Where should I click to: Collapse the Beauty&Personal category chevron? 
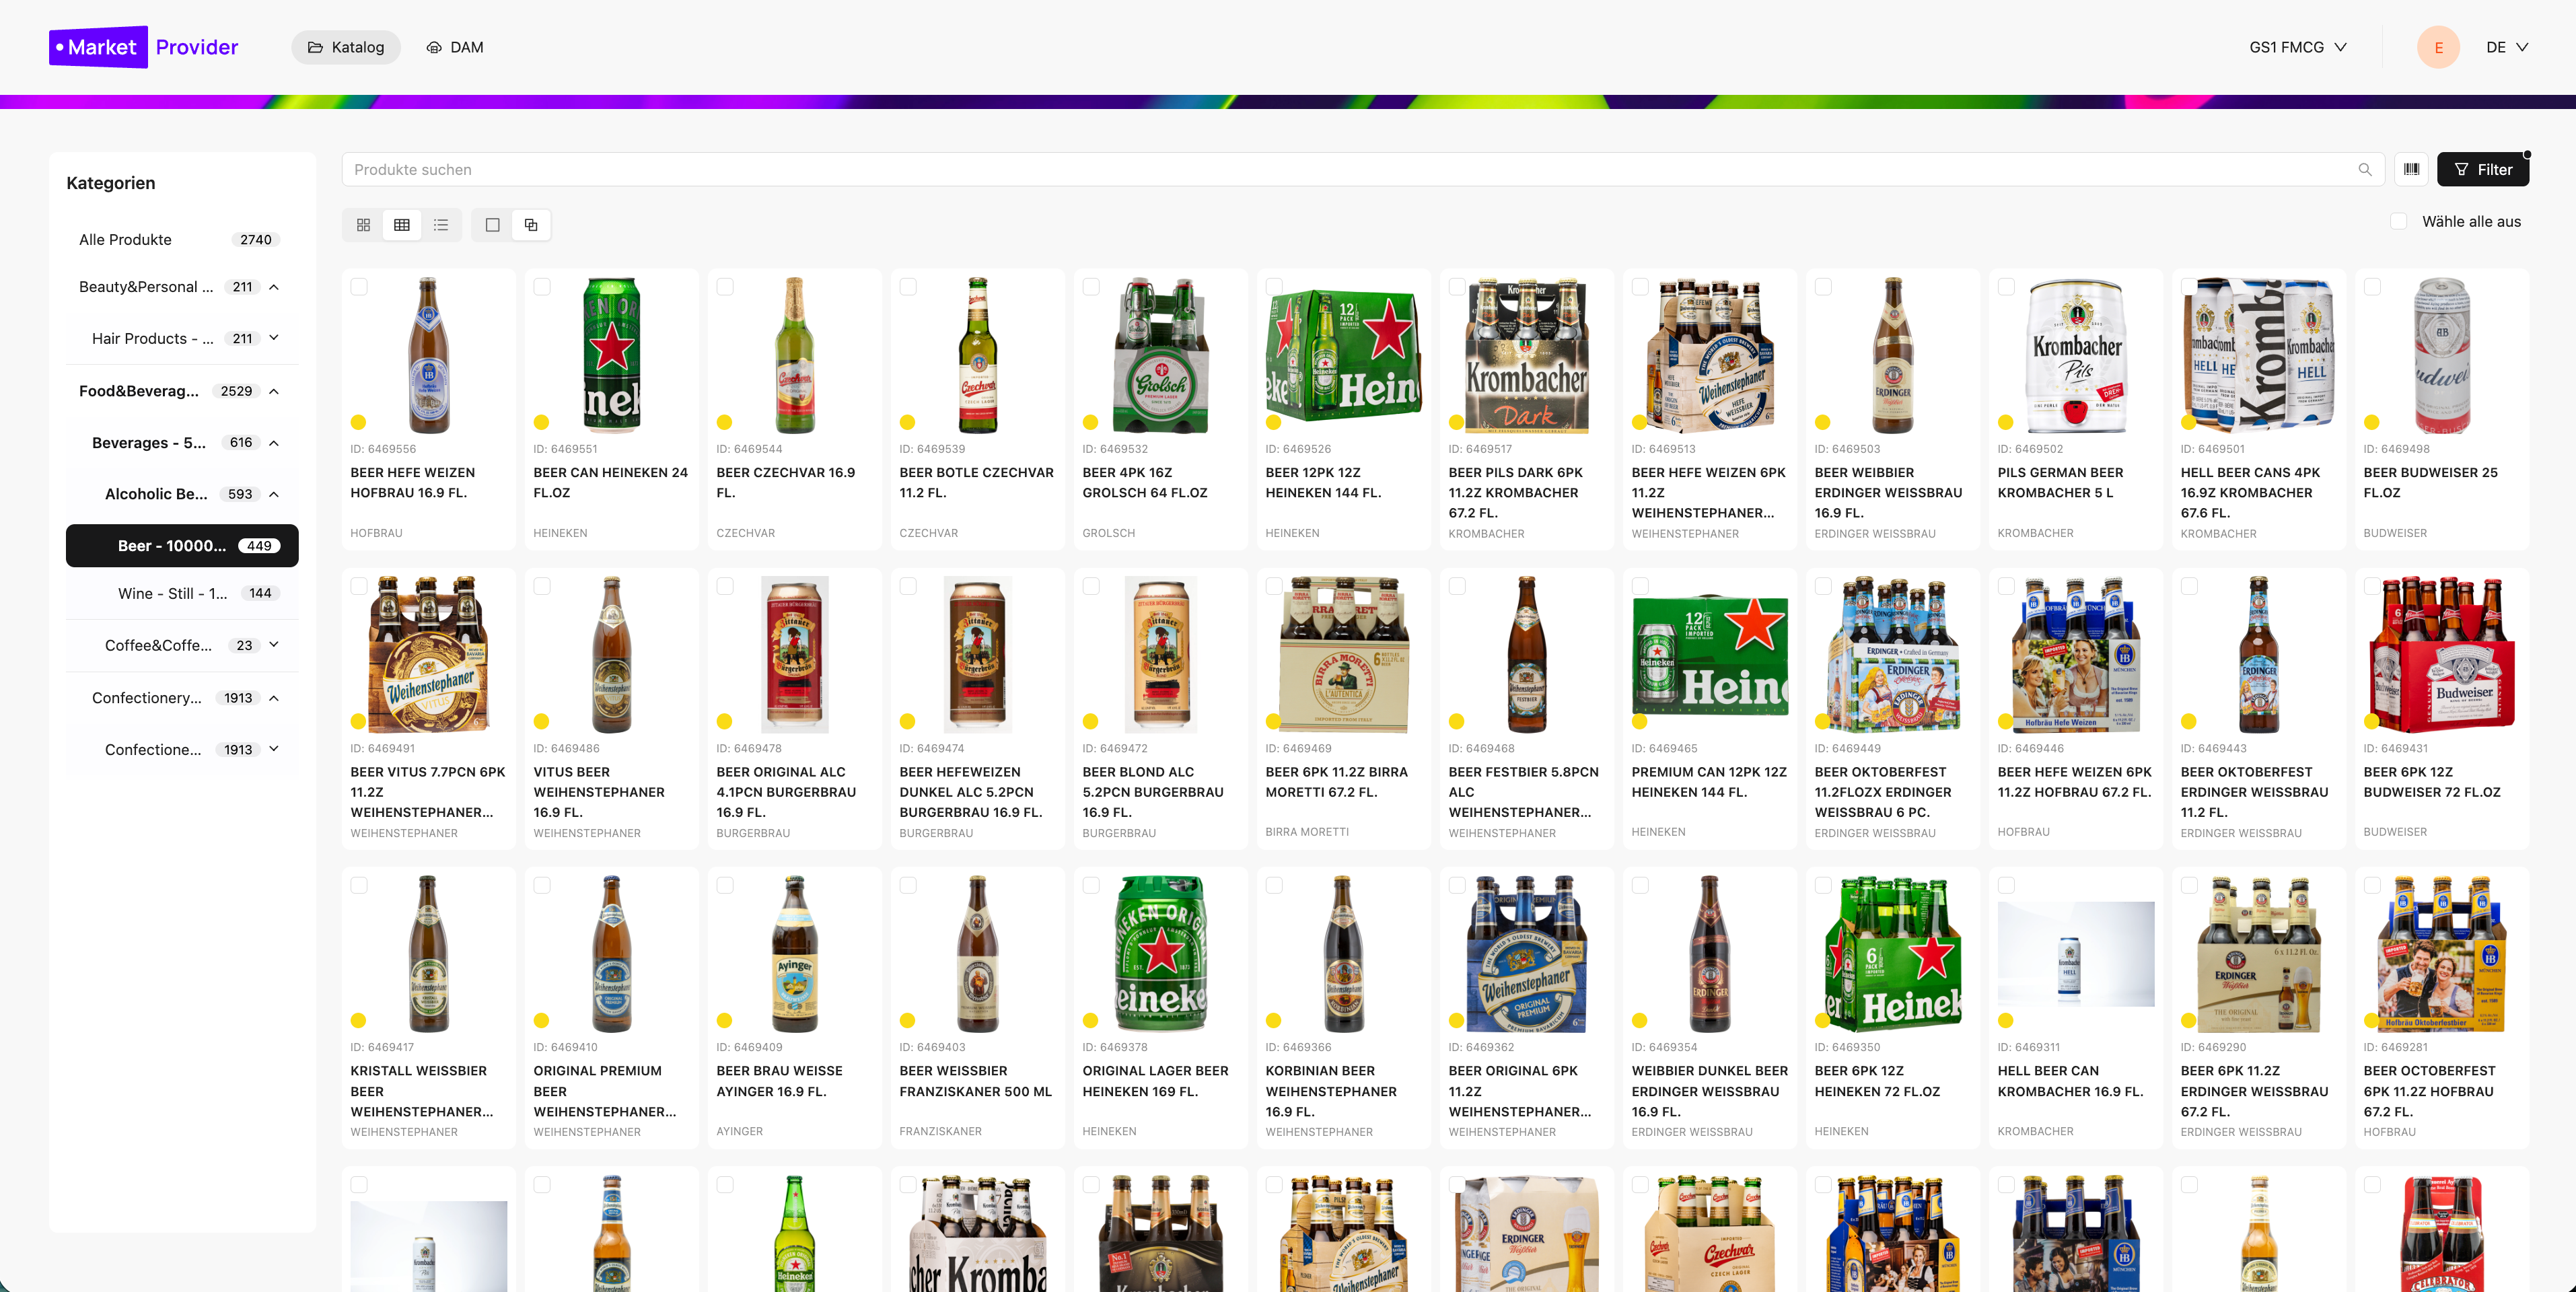click(274, 287)
